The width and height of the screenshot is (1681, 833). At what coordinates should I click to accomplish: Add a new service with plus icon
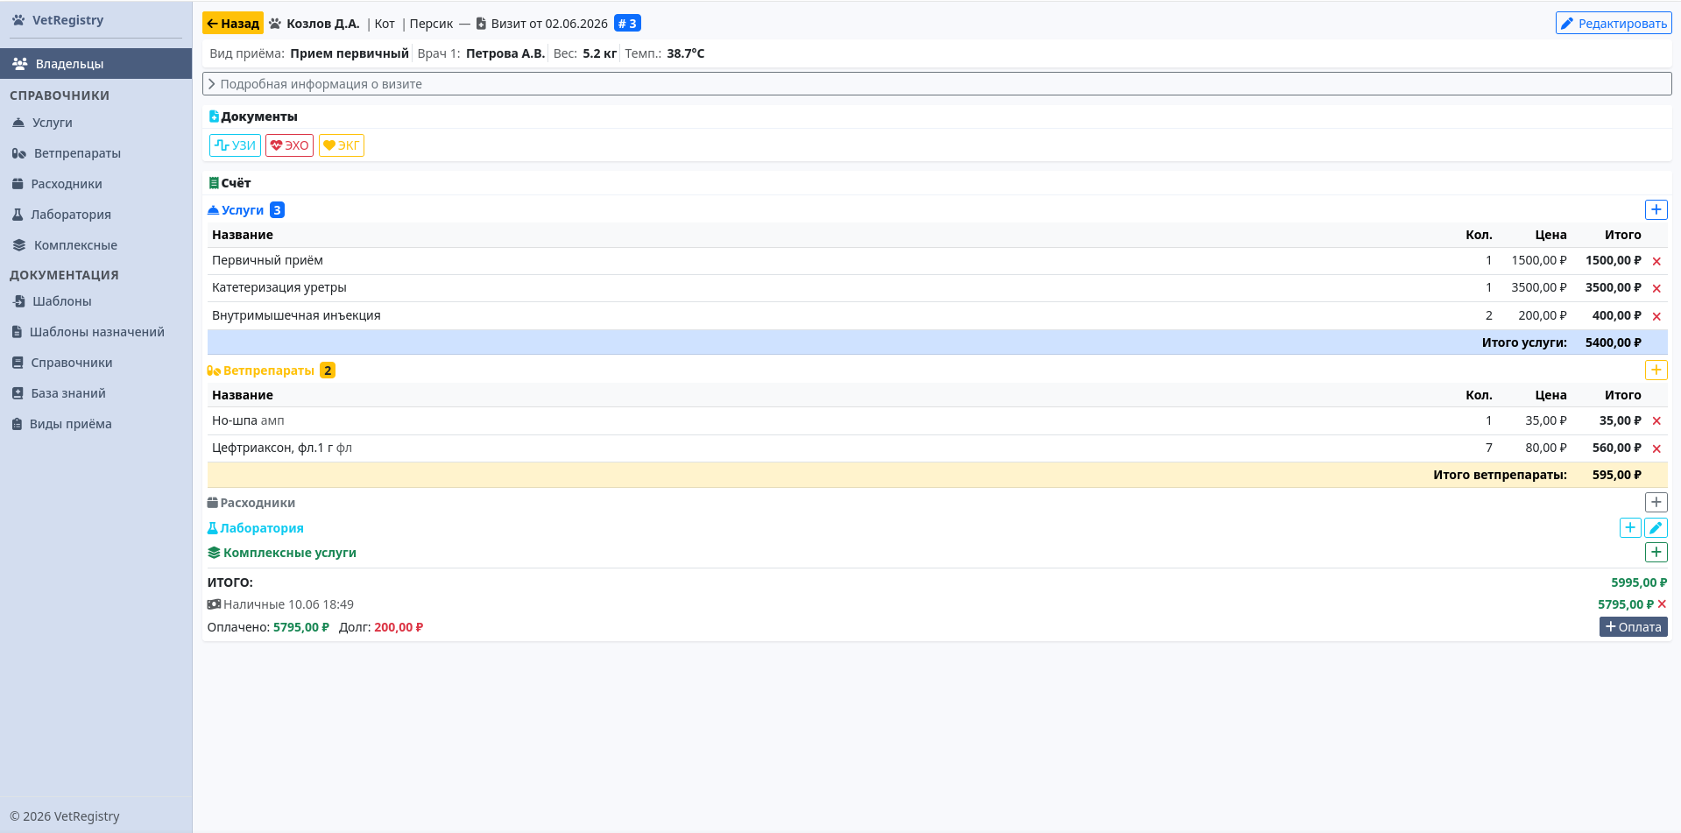(1656, 209)
